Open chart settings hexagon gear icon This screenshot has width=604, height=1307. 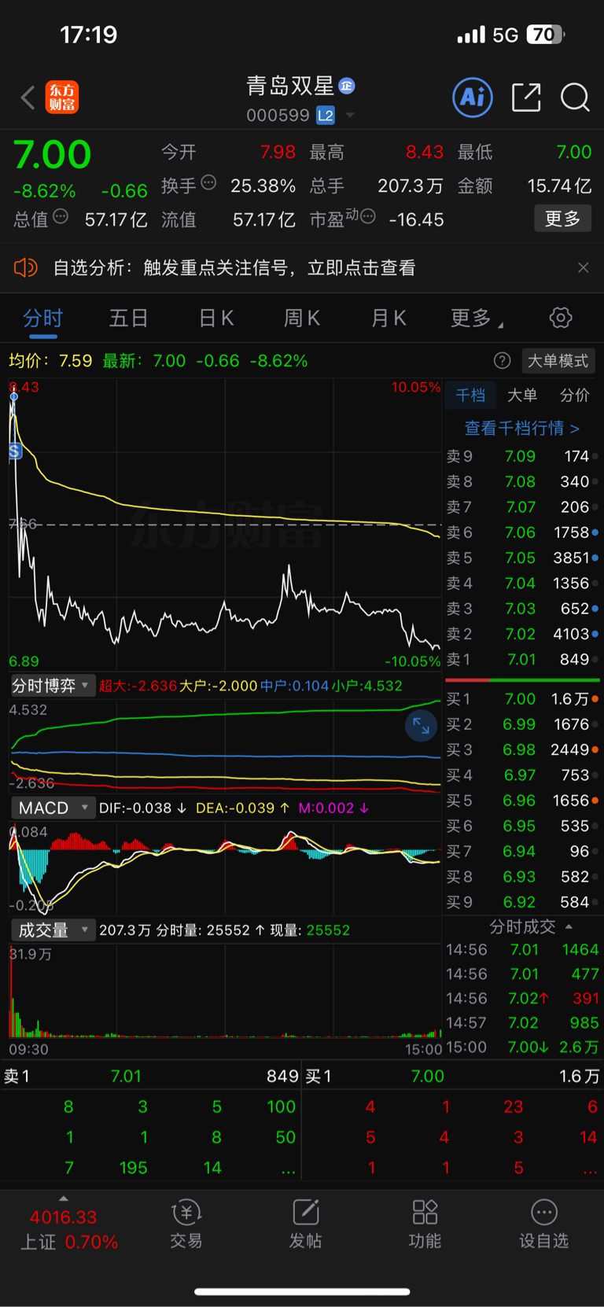[561, 318]
